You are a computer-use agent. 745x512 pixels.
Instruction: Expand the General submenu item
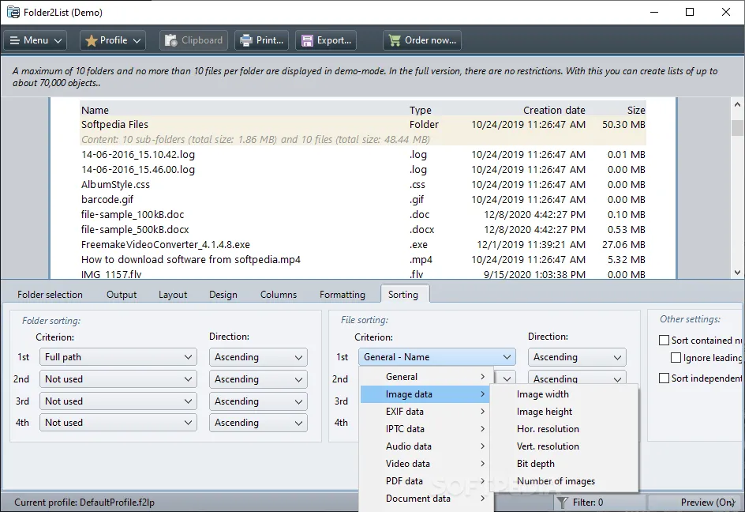(427, 377)
